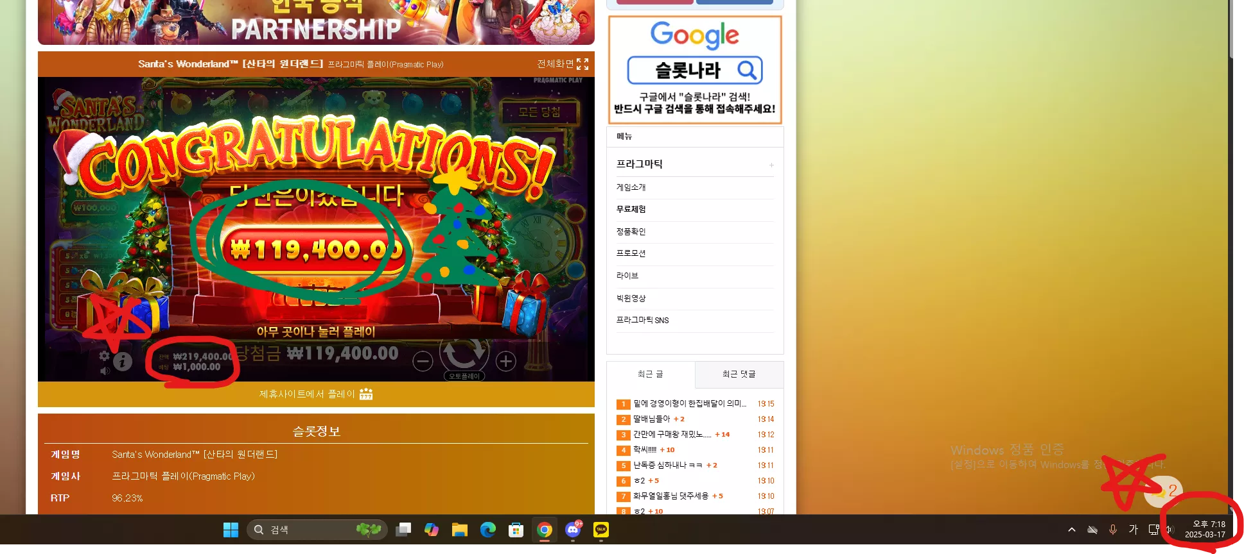Open the network tray icon
The image size is (1244, 554).
tap(1153, 530)
